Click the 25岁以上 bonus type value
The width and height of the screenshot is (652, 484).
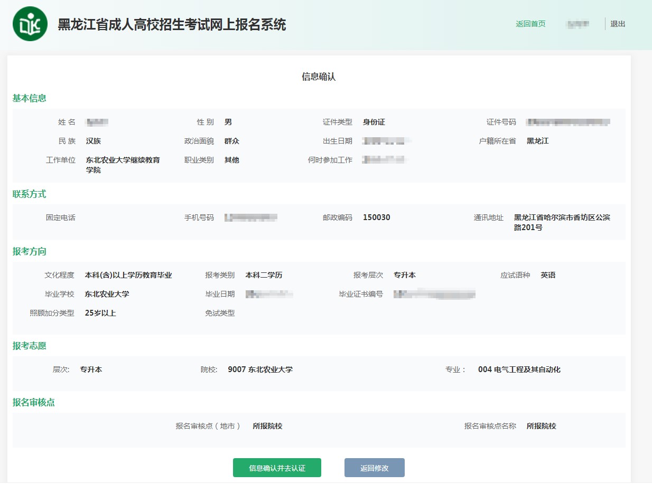point(100,313)
